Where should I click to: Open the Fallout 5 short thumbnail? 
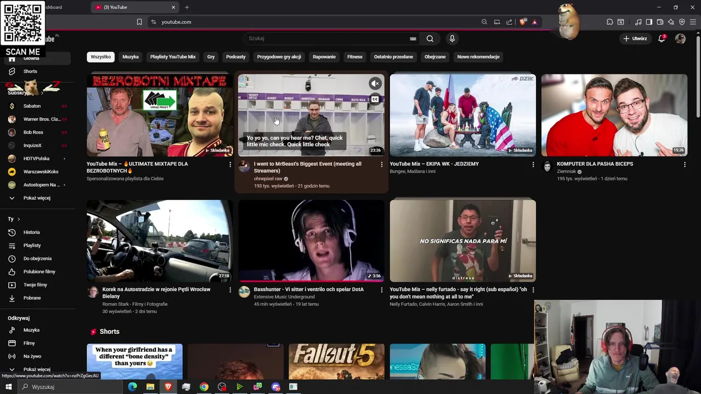tap(336, 362)
